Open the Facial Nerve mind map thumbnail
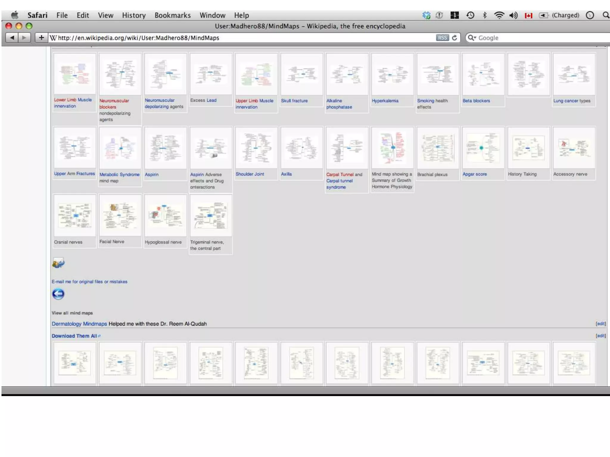 tap(120, 215)
